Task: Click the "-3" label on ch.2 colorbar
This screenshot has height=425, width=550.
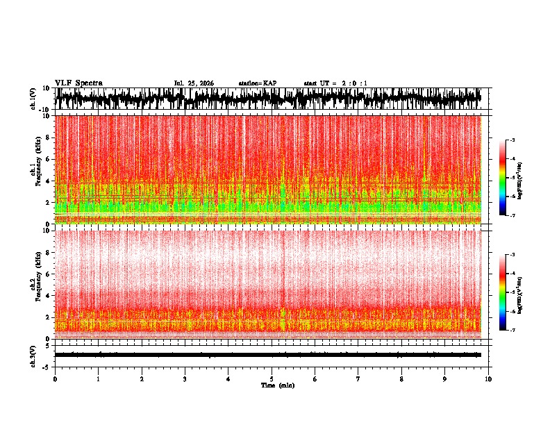Action: pos(512,255)
